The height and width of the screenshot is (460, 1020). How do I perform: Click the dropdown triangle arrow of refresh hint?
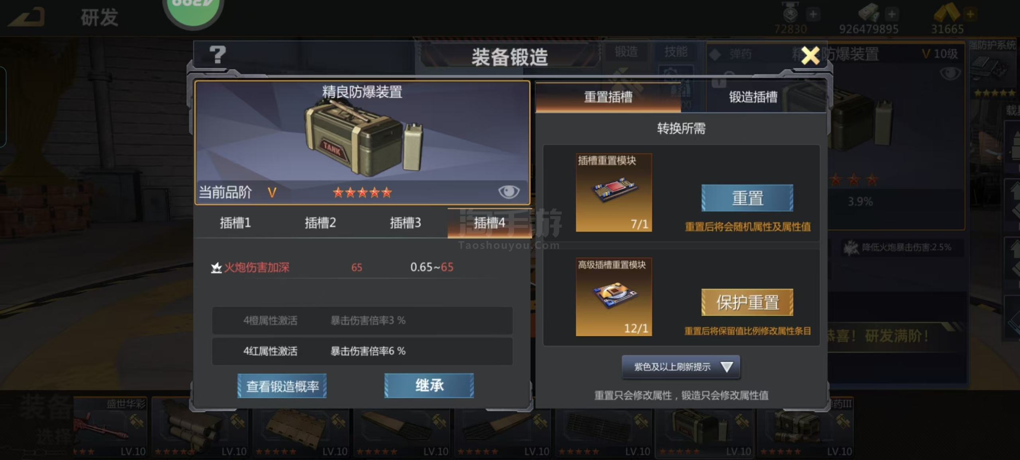pos(727,366)
